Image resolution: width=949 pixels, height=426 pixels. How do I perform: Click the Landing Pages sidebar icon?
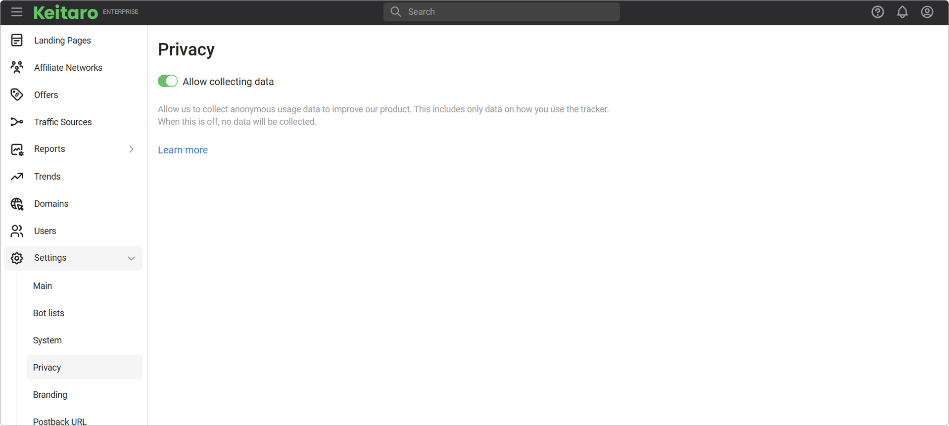[17, 41]
